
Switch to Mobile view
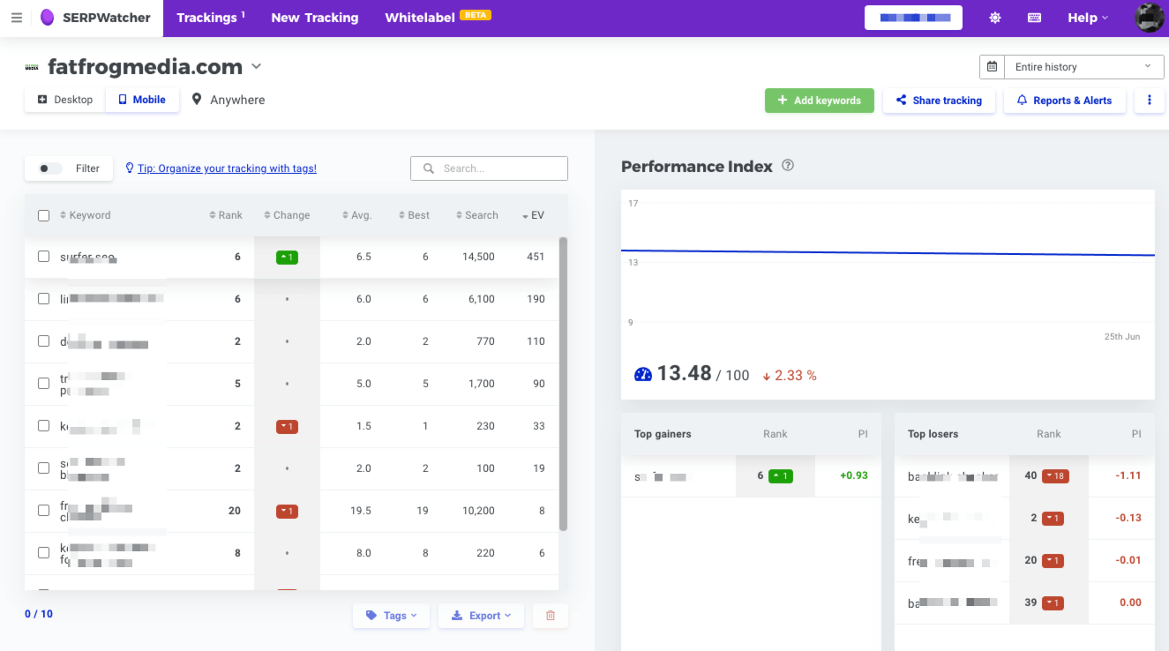[x=142, y=100]
